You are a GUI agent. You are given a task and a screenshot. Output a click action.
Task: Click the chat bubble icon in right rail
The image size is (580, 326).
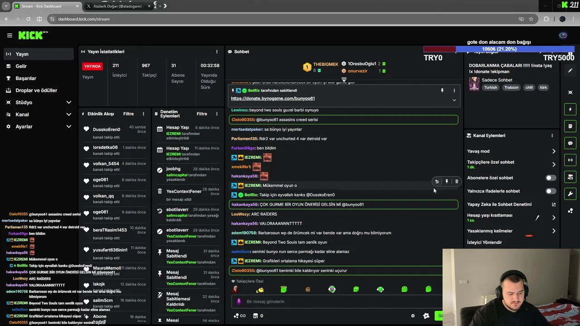pyautogui.click(x=570, y=143)
